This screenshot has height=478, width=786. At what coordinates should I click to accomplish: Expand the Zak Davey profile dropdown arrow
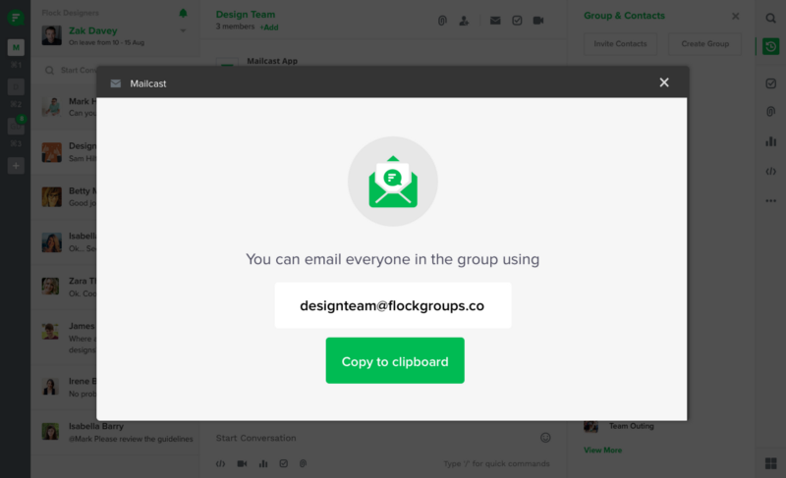coord(183,31)
